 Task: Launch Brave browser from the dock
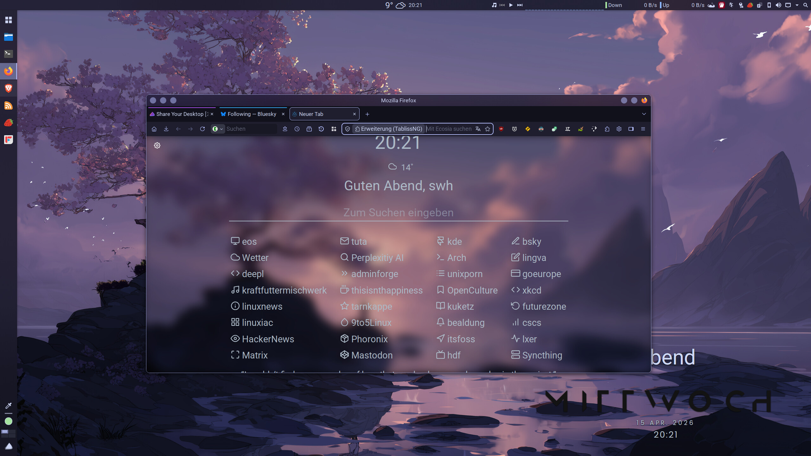(9, 88)
